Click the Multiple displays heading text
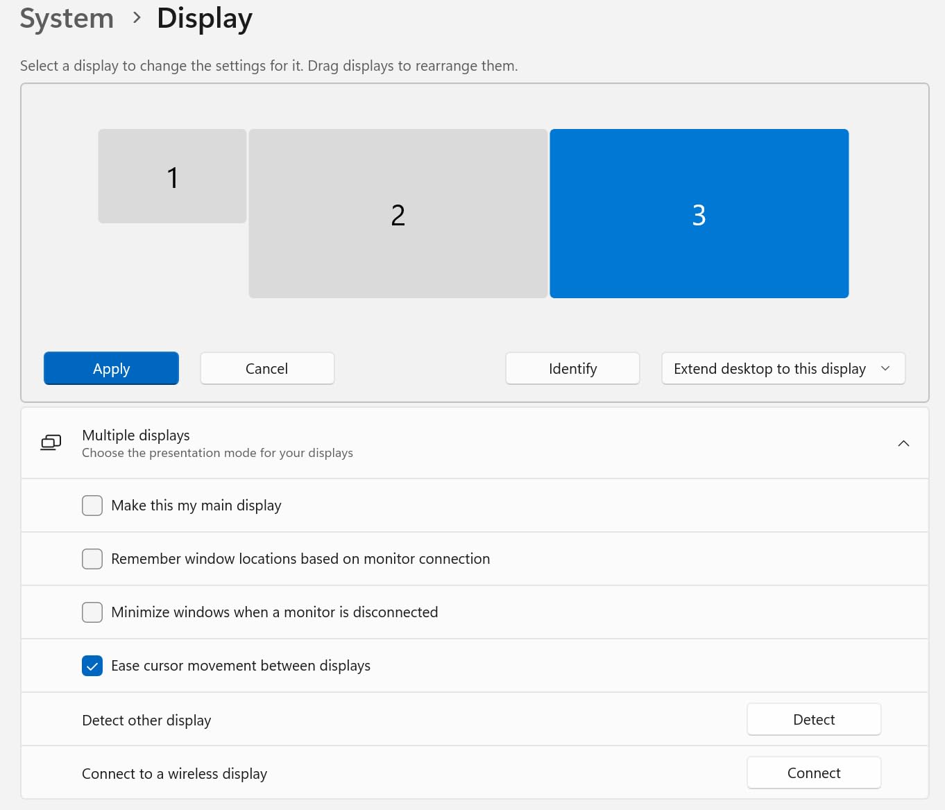Image resolution: width=945 pixels, height=810 pixels. [x=136, y=436]
